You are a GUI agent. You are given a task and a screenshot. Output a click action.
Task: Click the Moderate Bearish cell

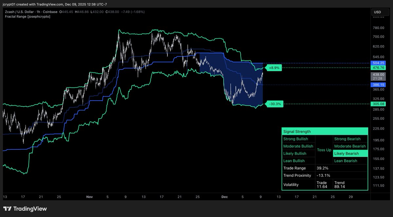350,146
